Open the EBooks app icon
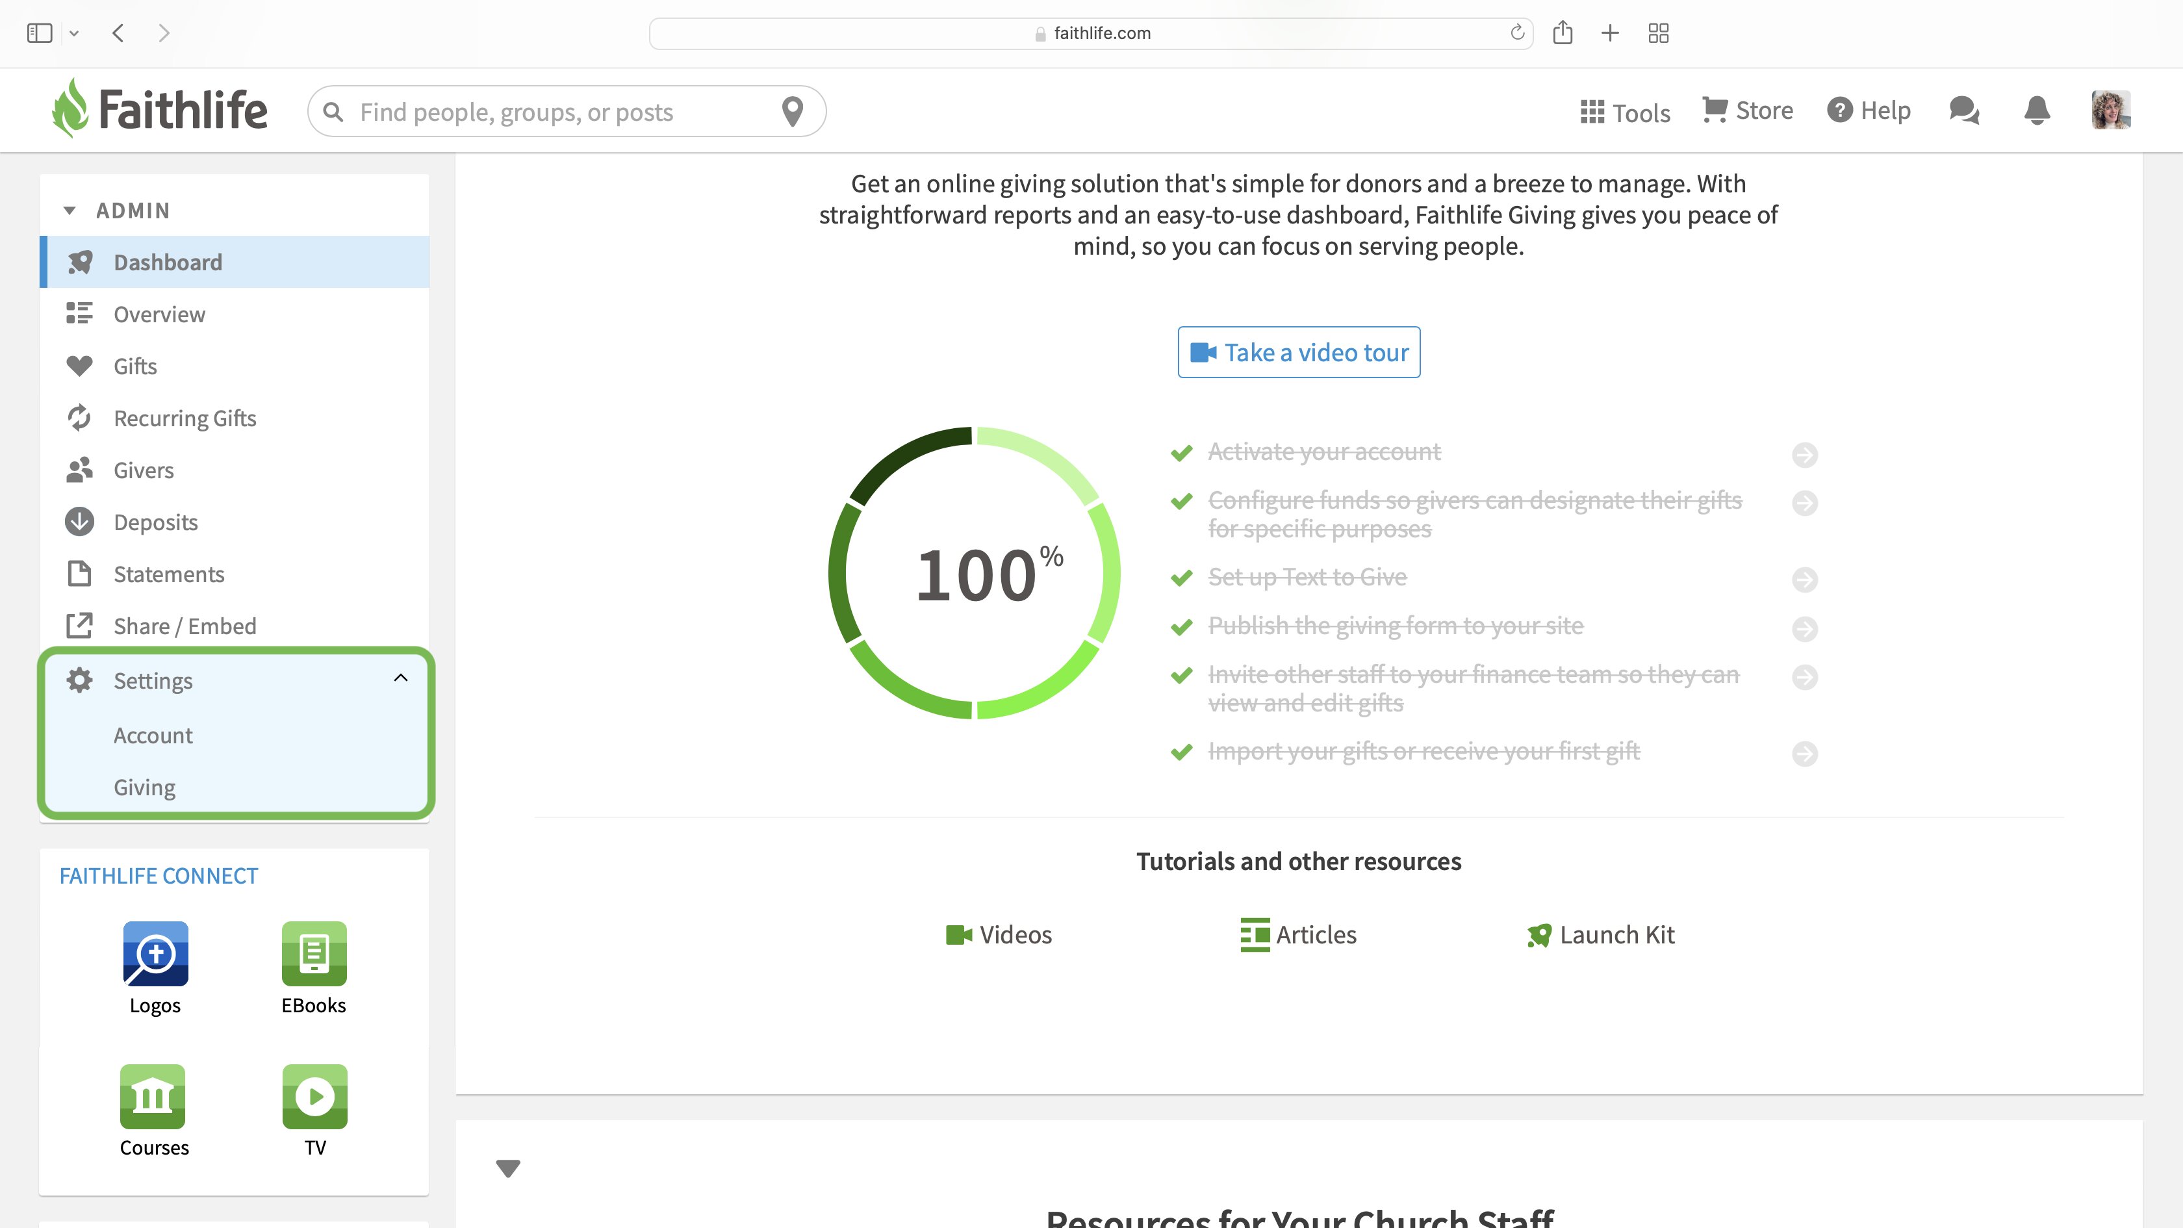Viewport: 2183px width, 1228px height. (314, 953)
